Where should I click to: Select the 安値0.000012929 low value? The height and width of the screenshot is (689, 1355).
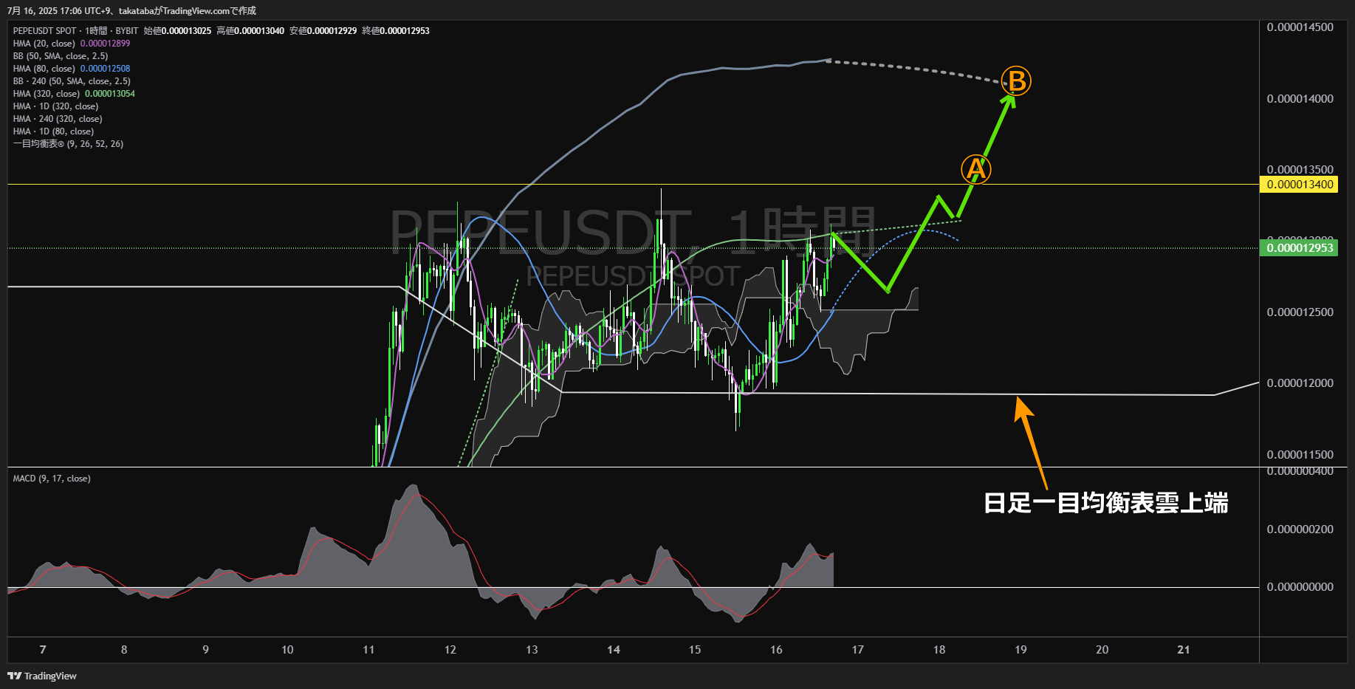(323, 31)
